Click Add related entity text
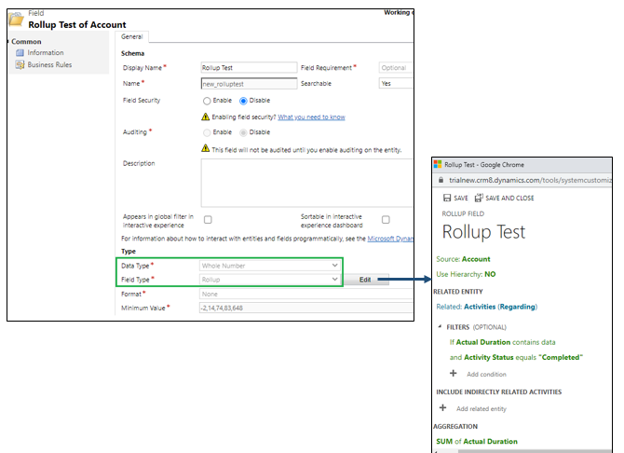This screenshot has width=624, height=453. click(x=482, y=409)
